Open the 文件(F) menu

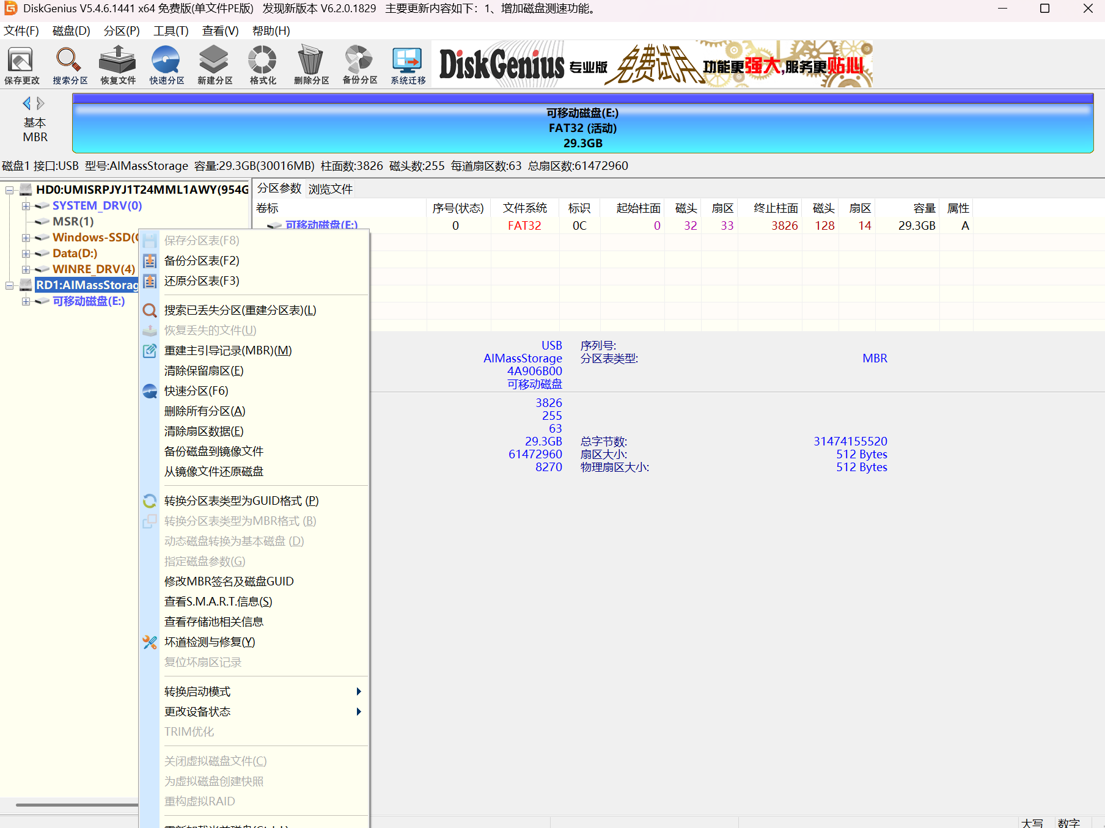tap(21, 31)
